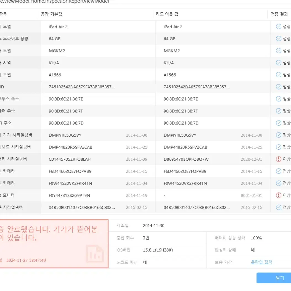
Task: Click the check icon in DMPNRL50G5VY row
Action: pos(279,135)
